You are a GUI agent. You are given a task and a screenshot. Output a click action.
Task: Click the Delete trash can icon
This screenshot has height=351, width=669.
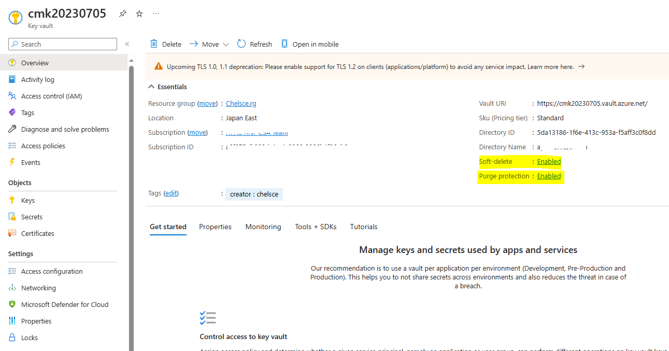[154, 44]
